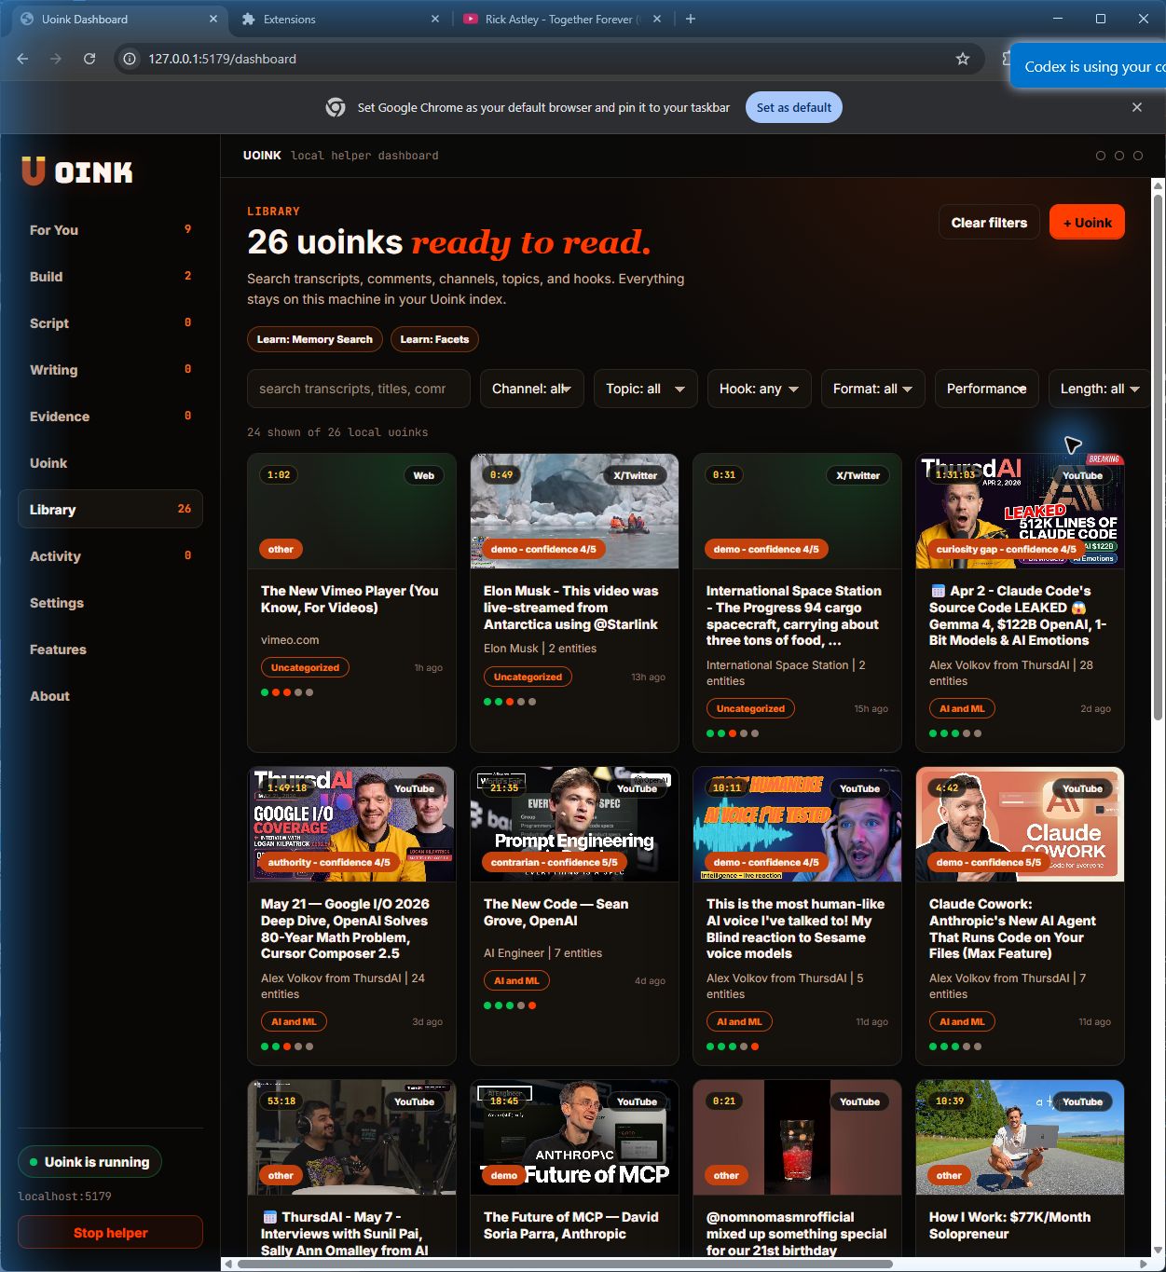This screenshot has height=1272, width=1166.
Task: Click AI and ML tag on Sean Grove card
Action: point(516,980)
